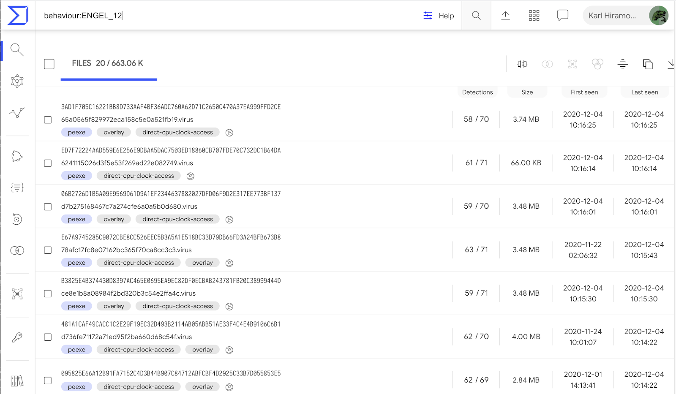Click the overlay tag on the first file
Screen dimensions: 676x394
point(114,132)
